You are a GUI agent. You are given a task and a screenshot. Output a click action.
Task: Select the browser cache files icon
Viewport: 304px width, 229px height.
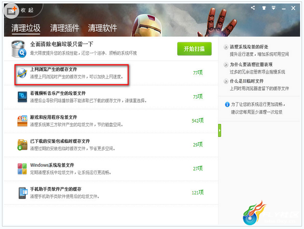[22, 73]
